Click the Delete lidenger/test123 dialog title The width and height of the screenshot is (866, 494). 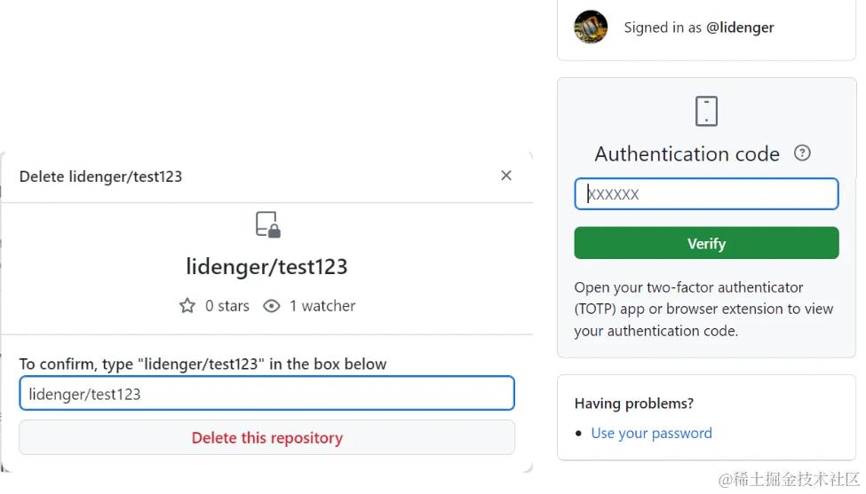[x=100, y=176]
